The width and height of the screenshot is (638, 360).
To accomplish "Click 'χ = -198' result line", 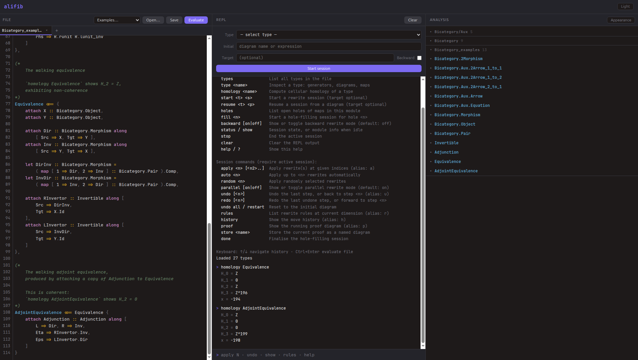I will coord(230,340).
